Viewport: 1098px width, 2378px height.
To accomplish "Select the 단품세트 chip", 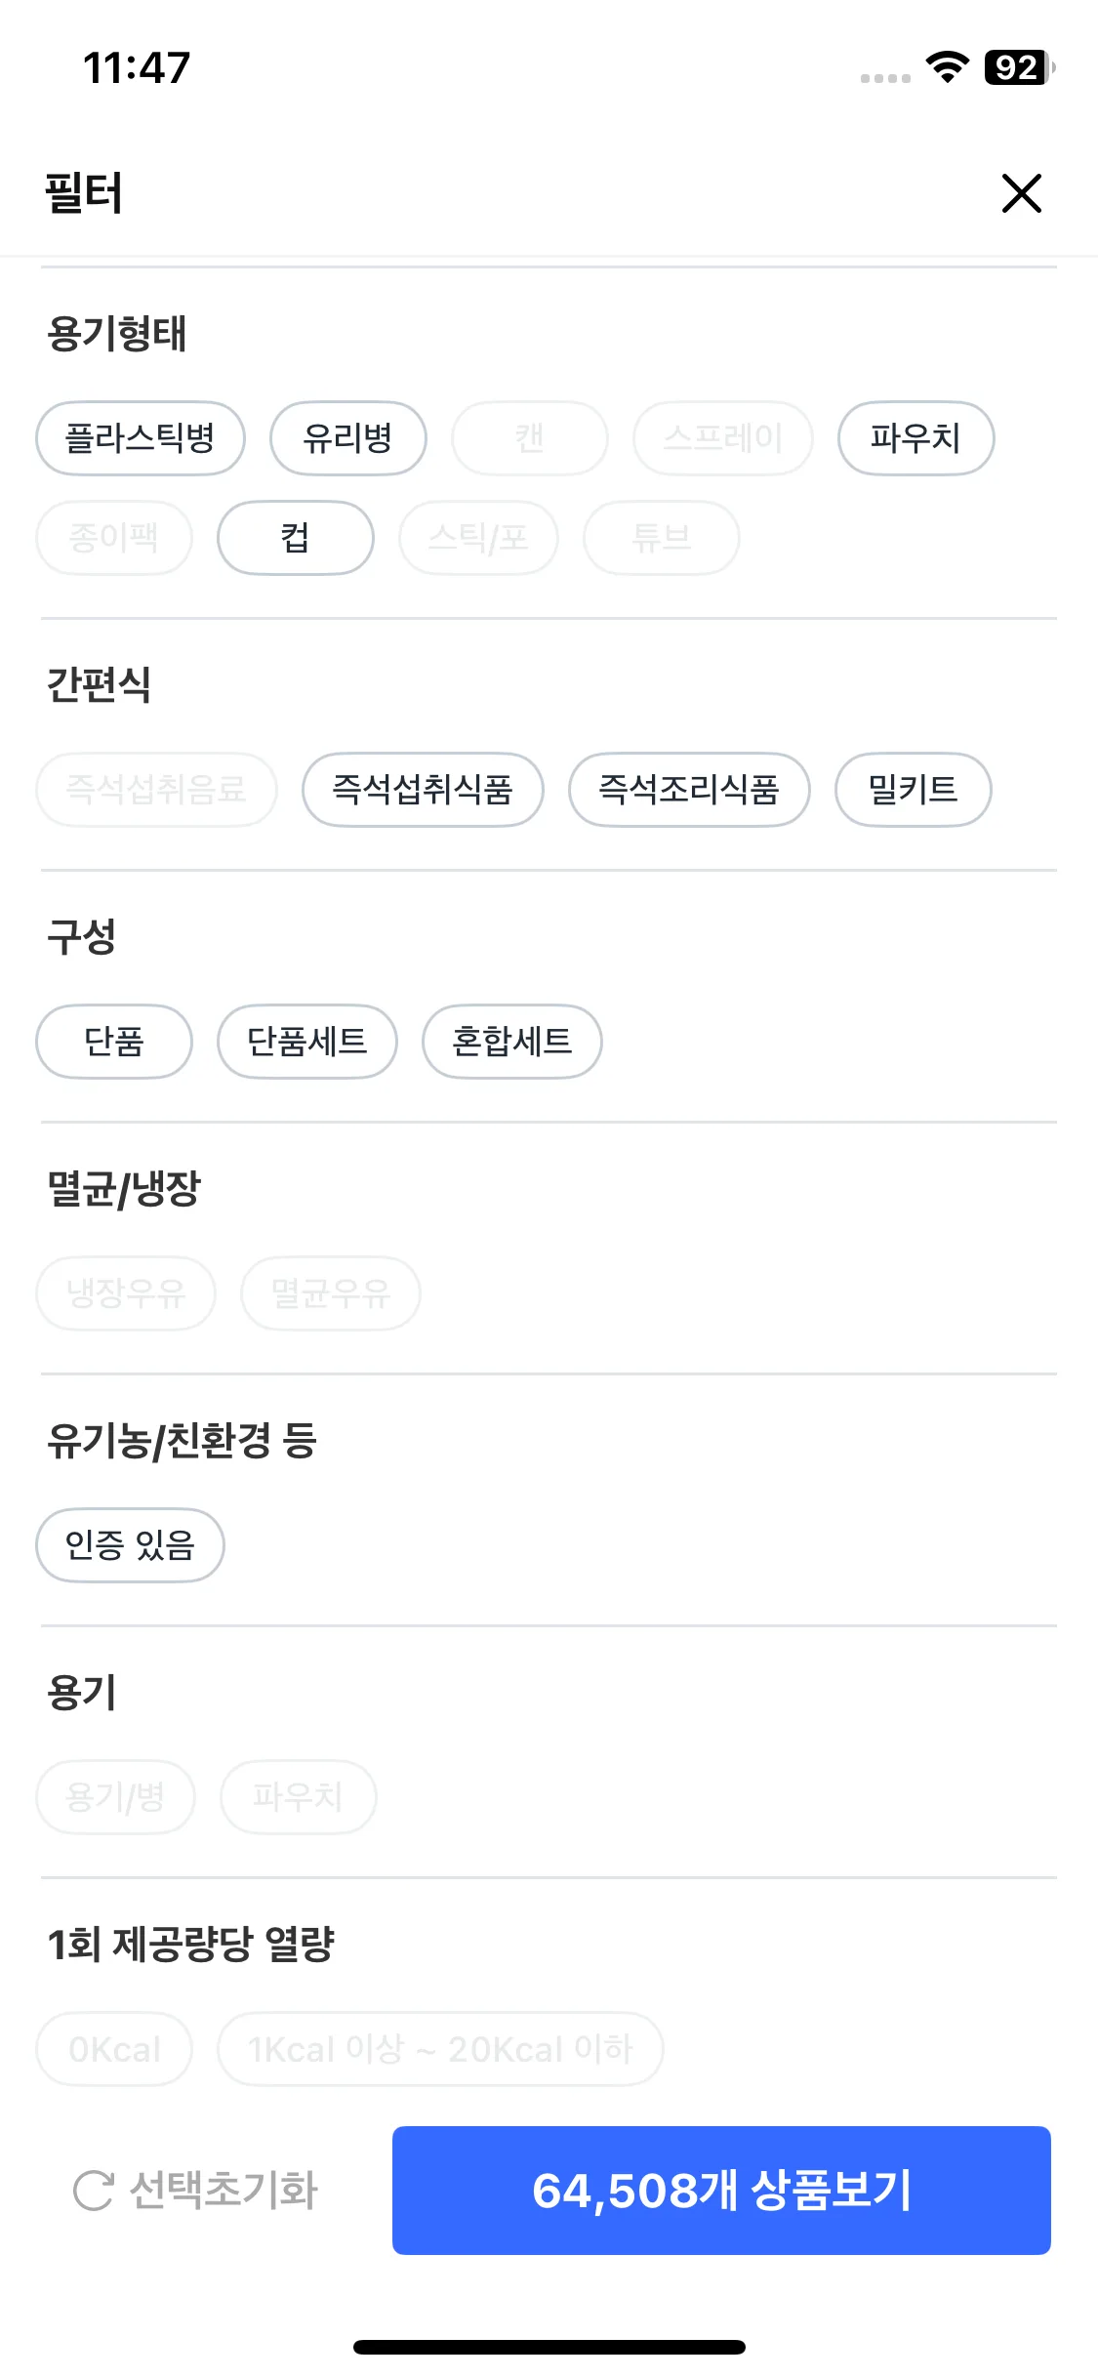I will coord(307,1042).
